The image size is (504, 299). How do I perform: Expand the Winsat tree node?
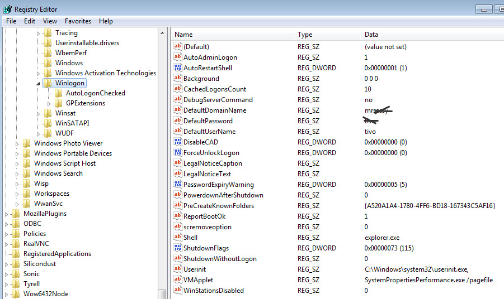click(x=38, y=113)
